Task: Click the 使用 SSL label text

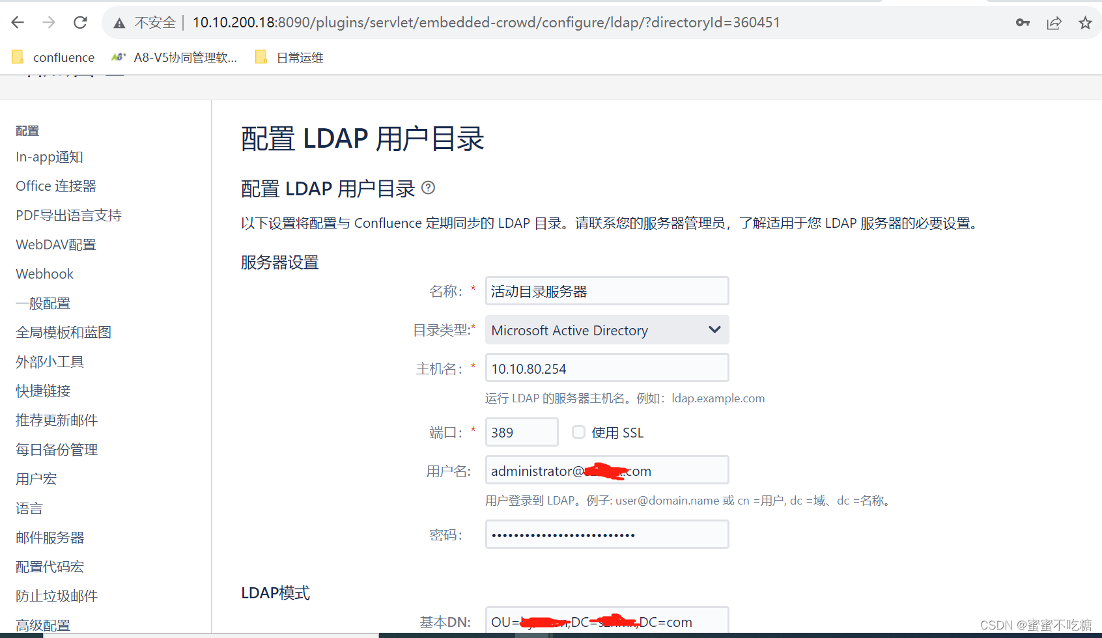Action: coord(617,433)
